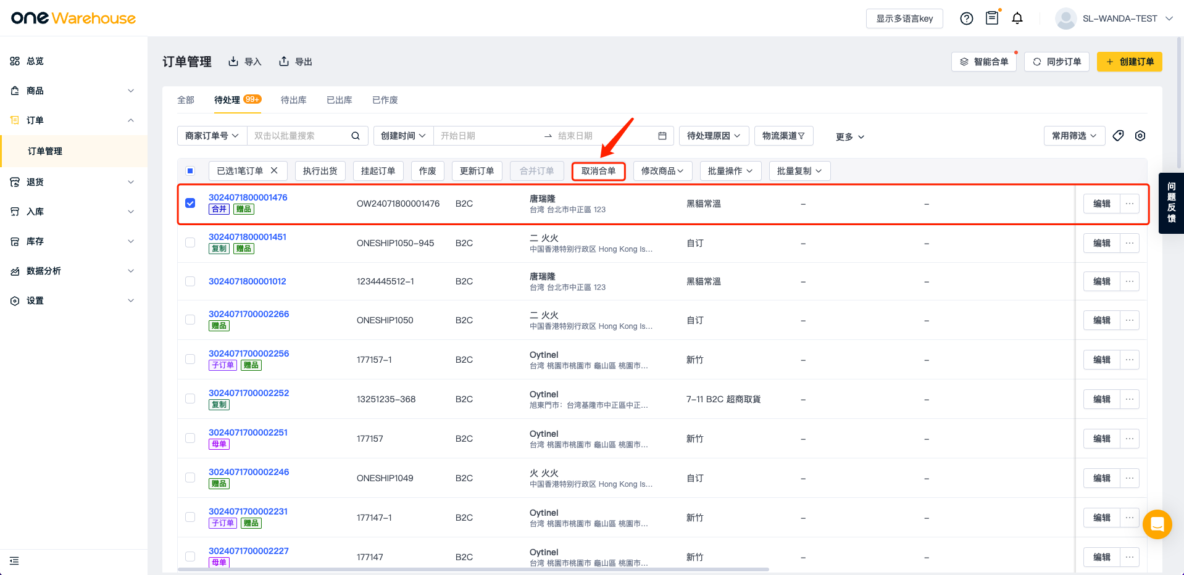Click the calendar icon in date range

click(662, 136)
